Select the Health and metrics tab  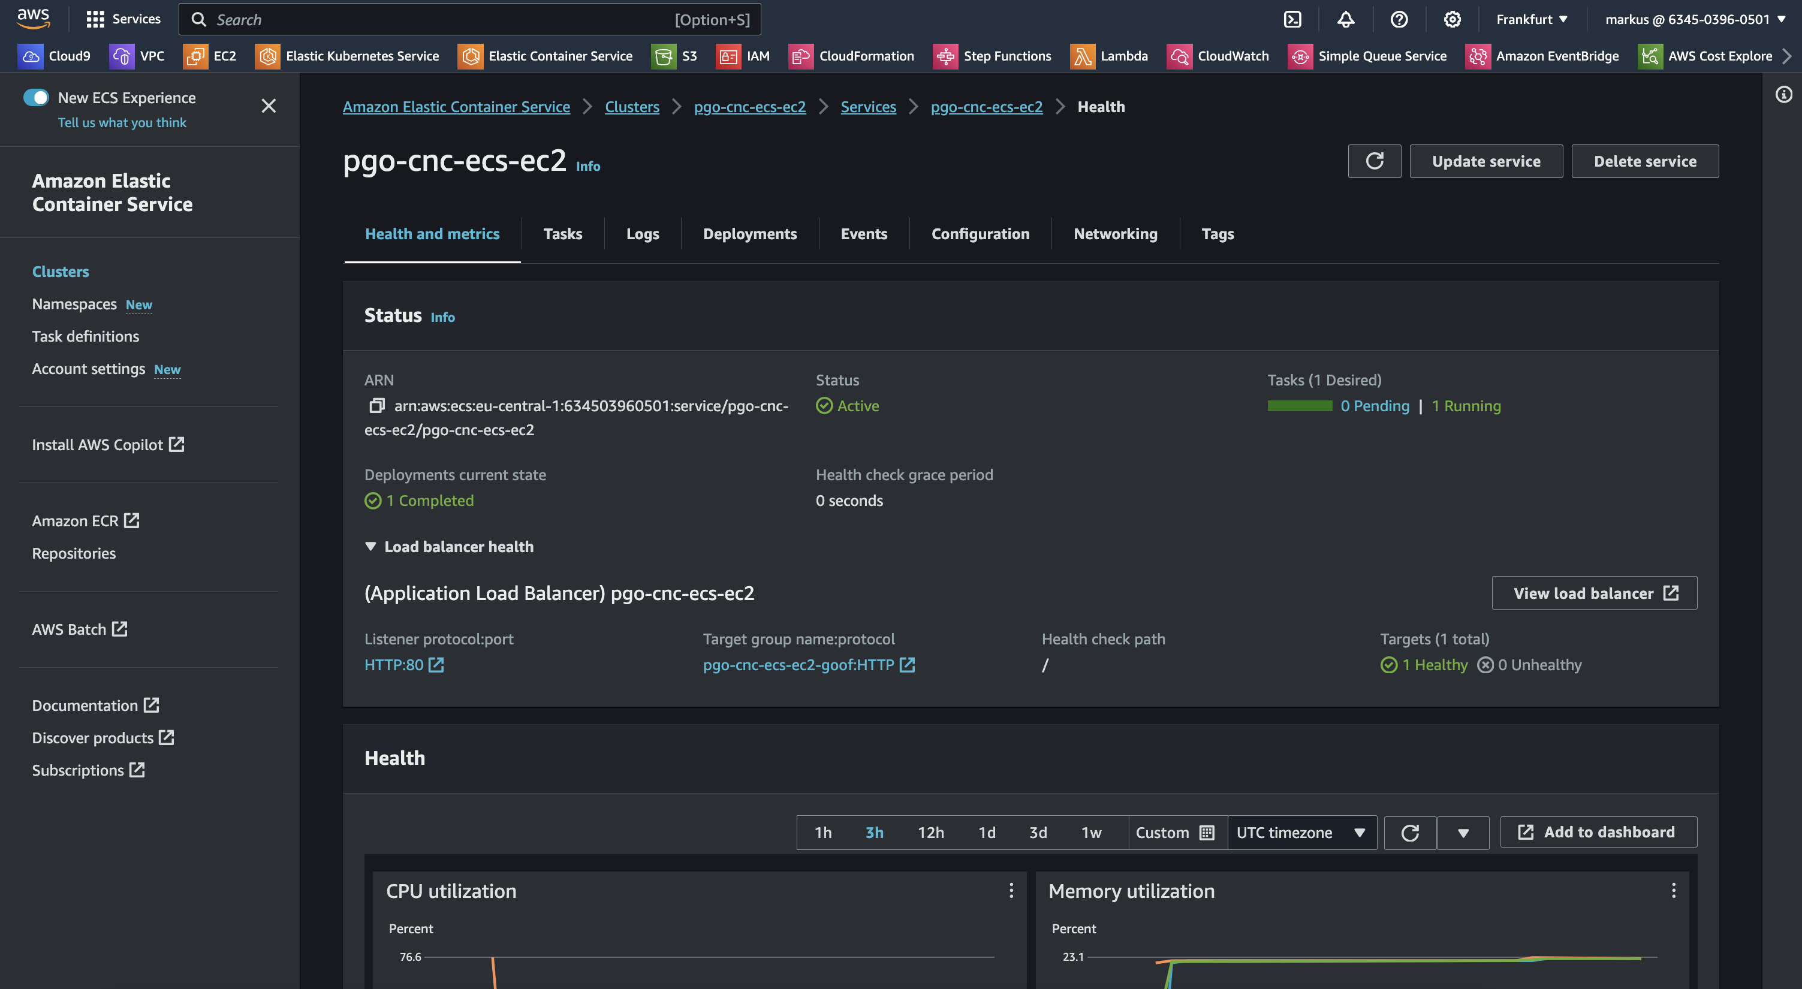pos(432,234)
